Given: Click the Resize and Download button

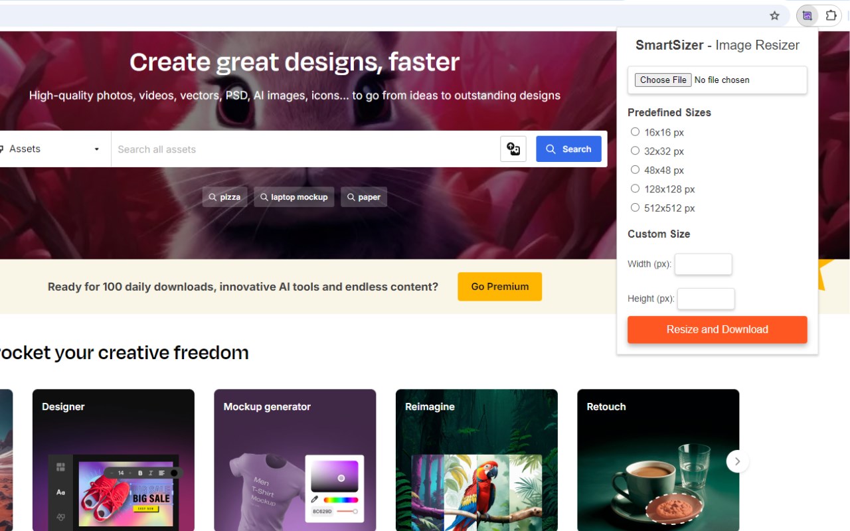Looking at the screenshot, I should [x=717, y=329].
